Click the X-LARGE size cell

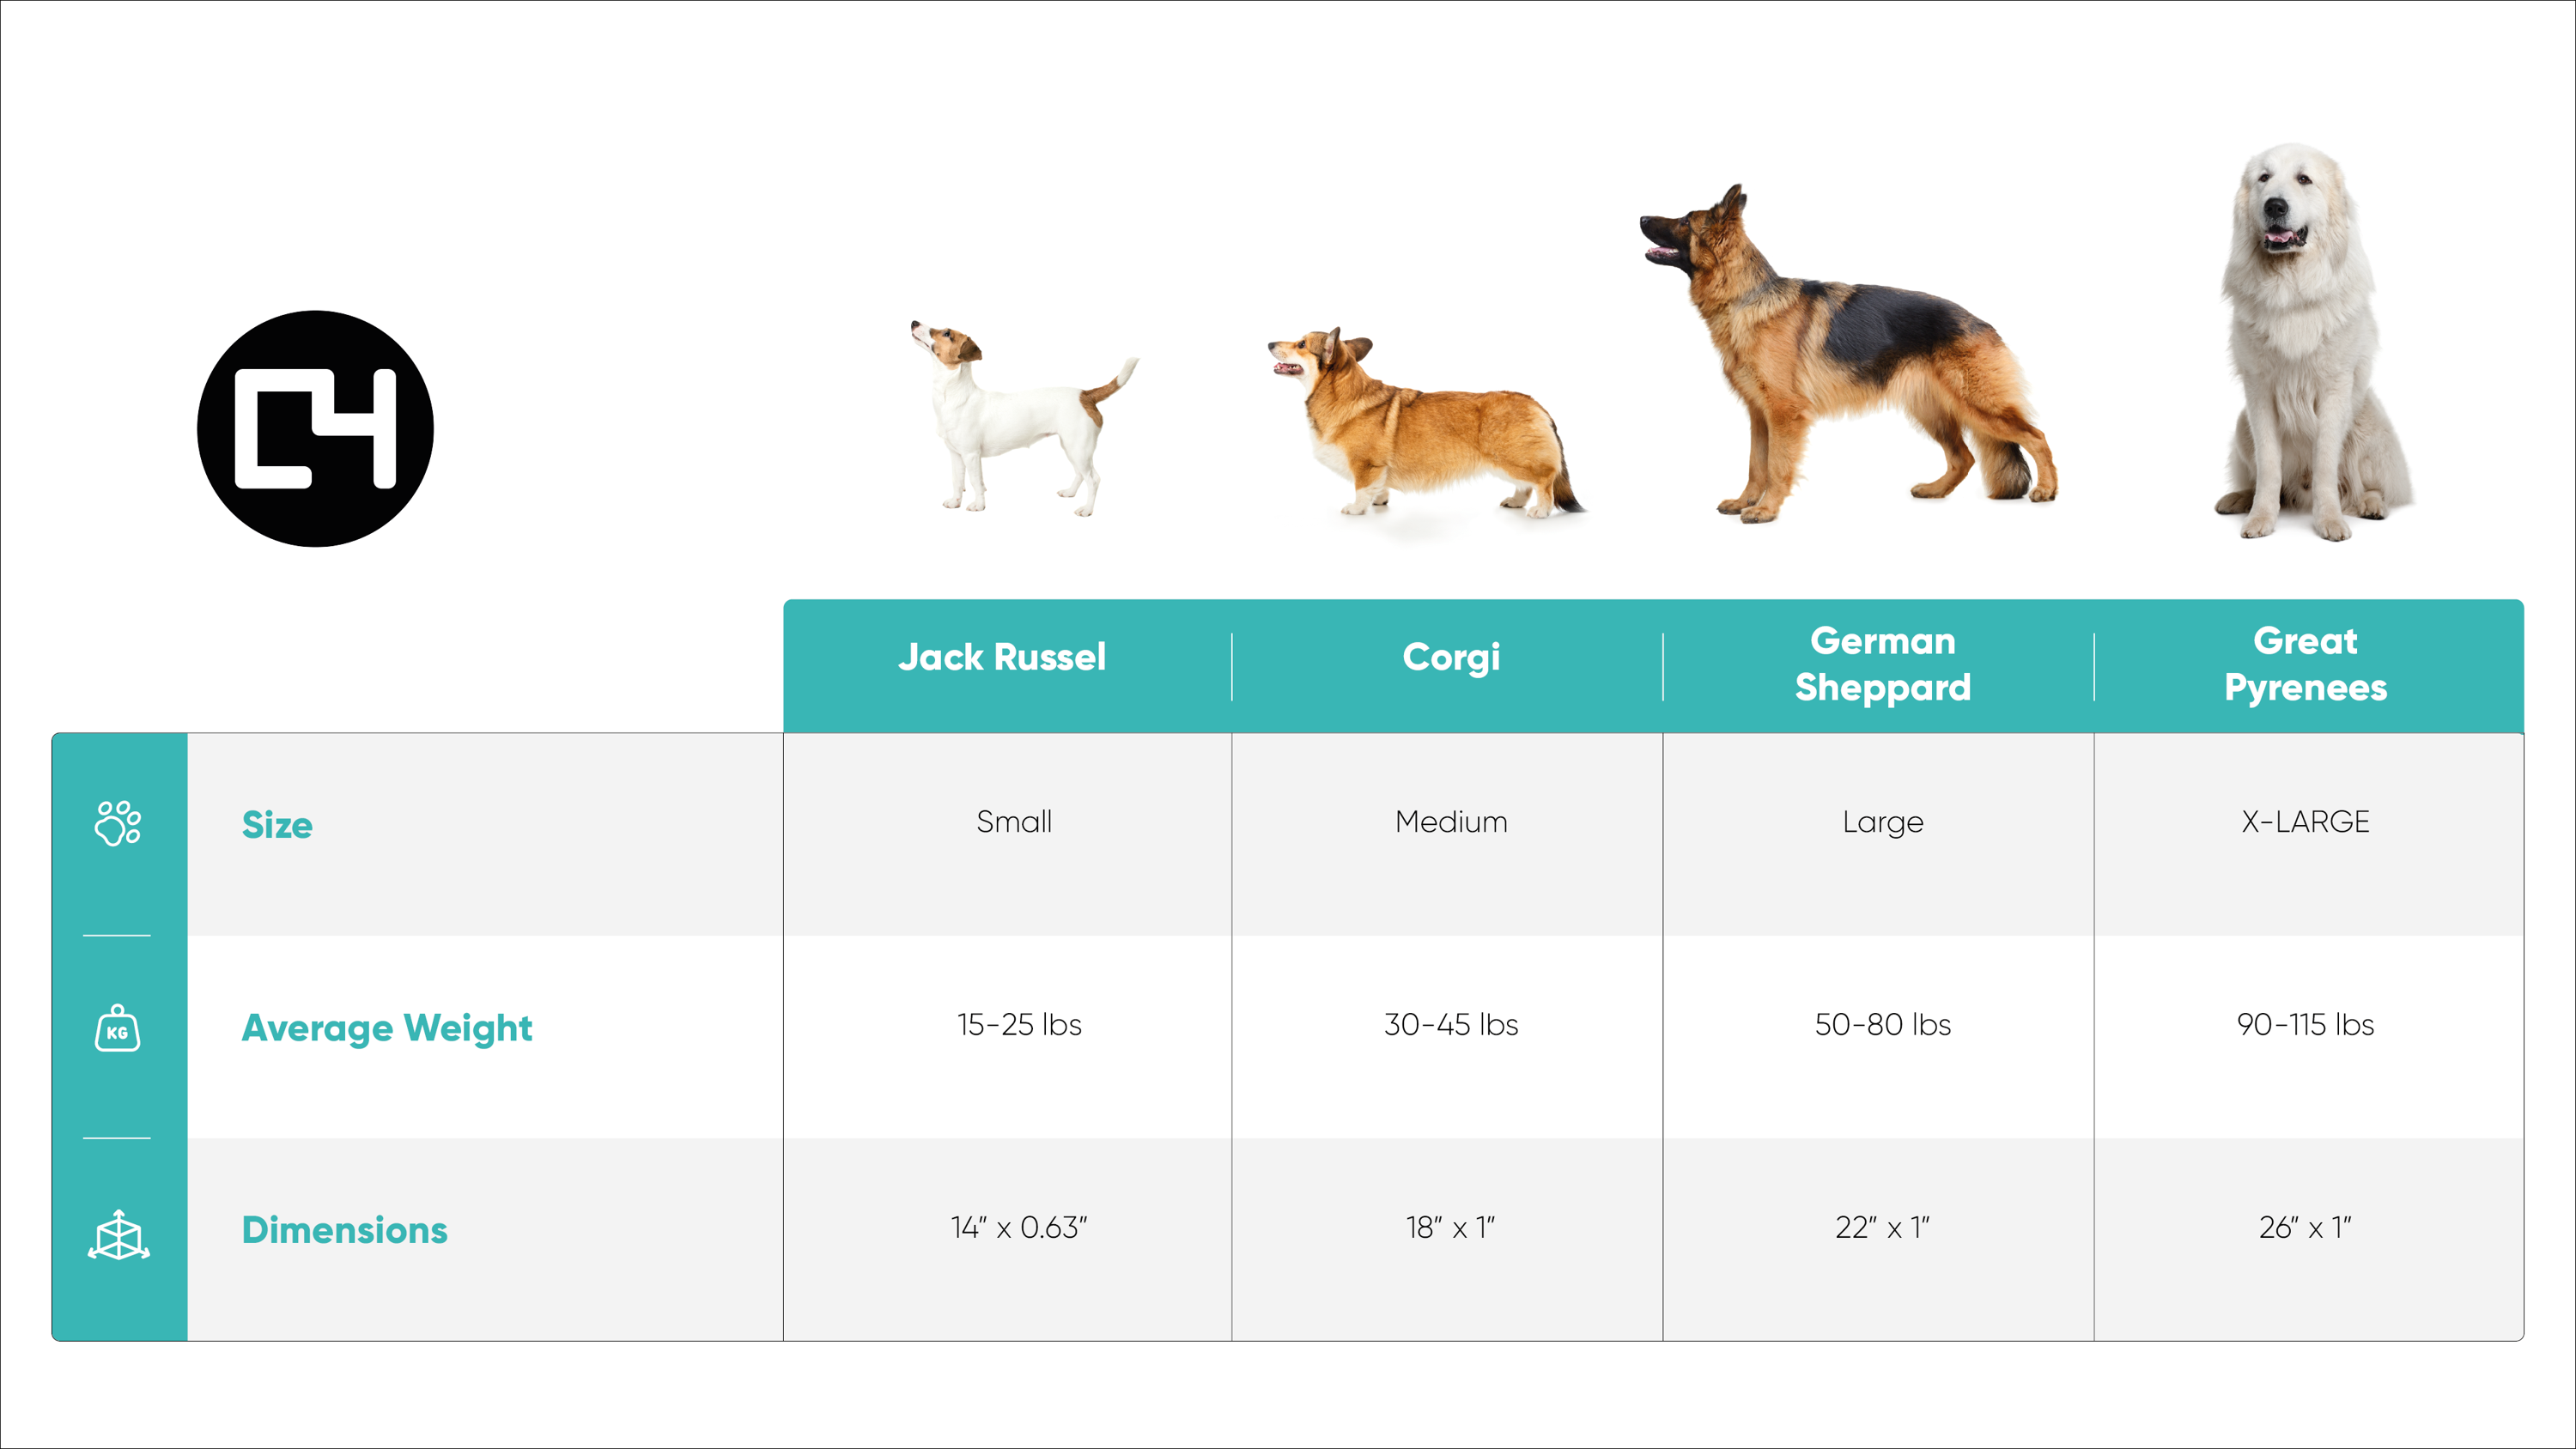[x=2305, y=822]
